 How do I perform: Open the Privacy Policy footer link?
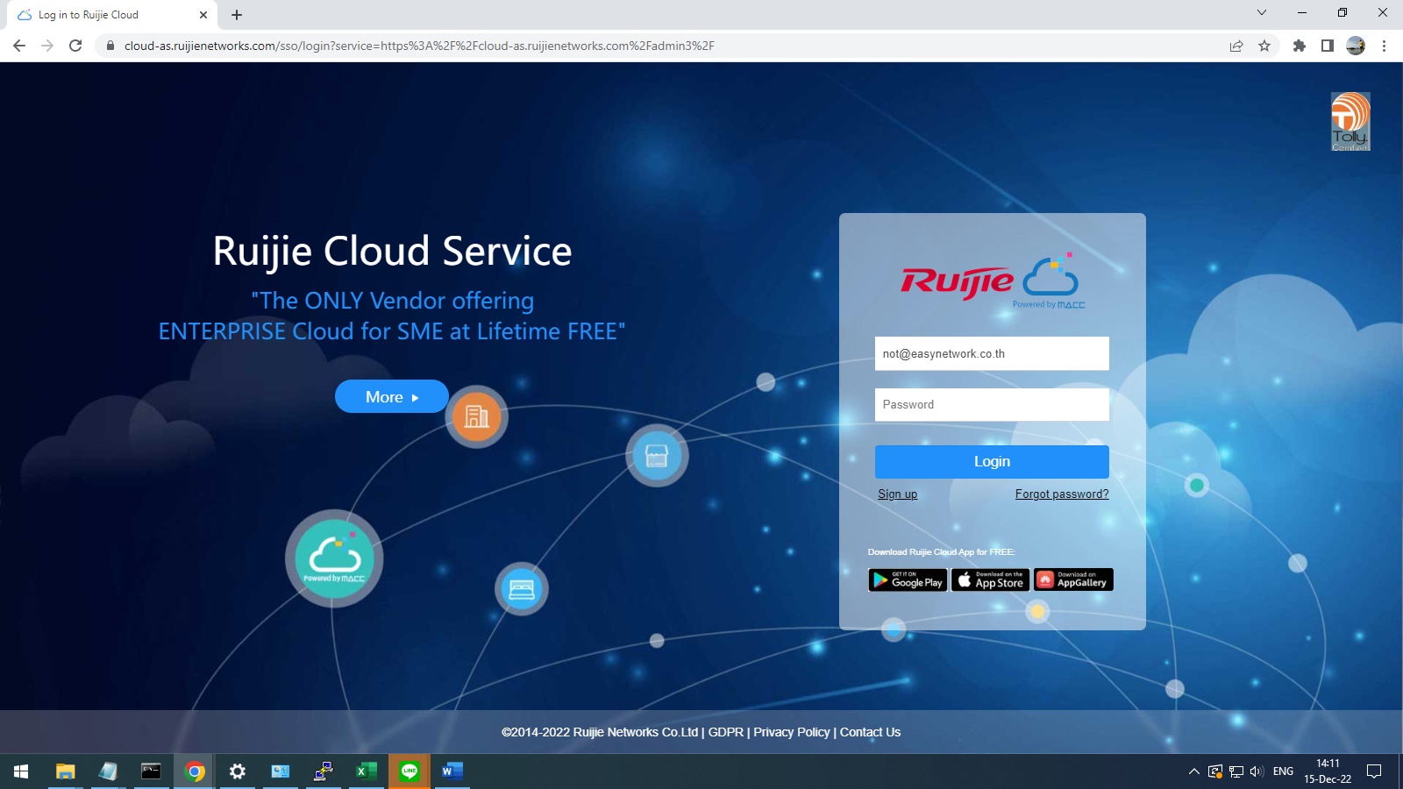click(792, 732)
